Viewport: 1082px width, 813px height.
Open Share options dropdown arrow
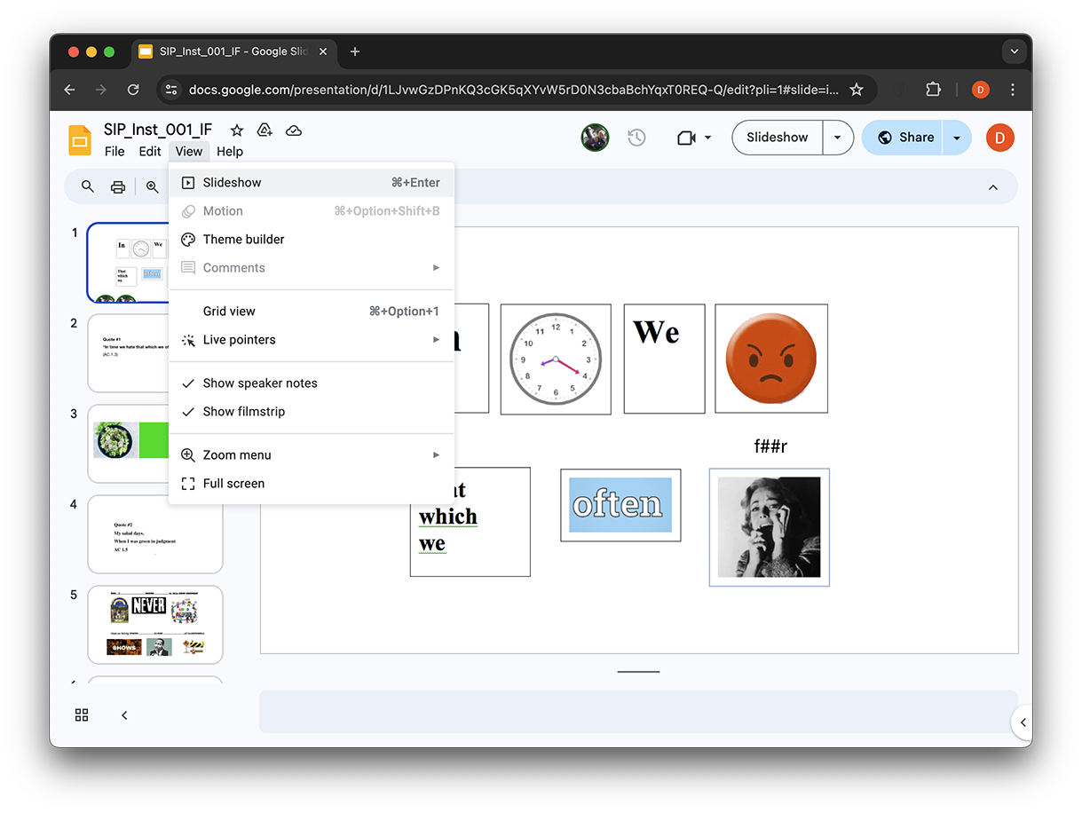[957, 138]
